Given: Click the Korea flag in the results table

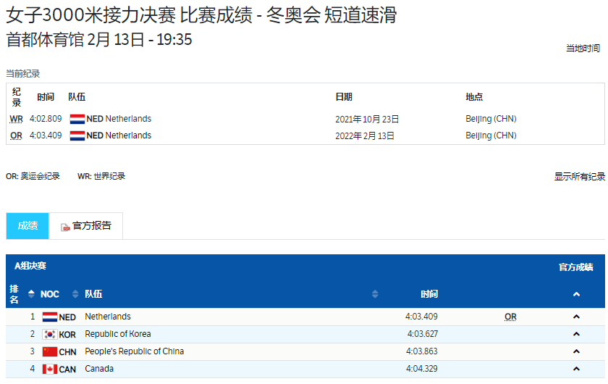Looking at the screenshot, I should pyautogui.click(x=50, y=335).
